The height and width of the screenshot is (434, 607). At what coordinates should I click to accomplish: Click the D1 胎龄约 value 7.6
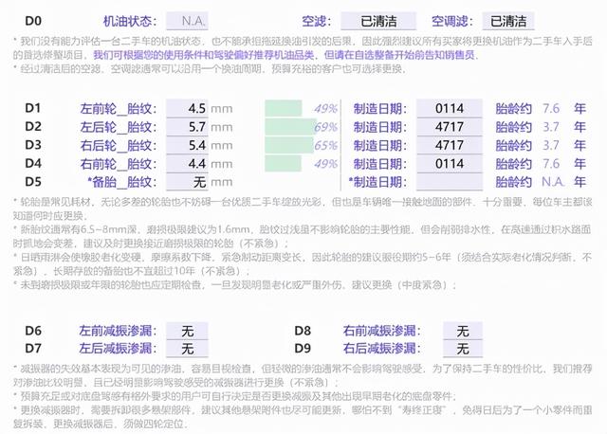(x=550, y=108)
